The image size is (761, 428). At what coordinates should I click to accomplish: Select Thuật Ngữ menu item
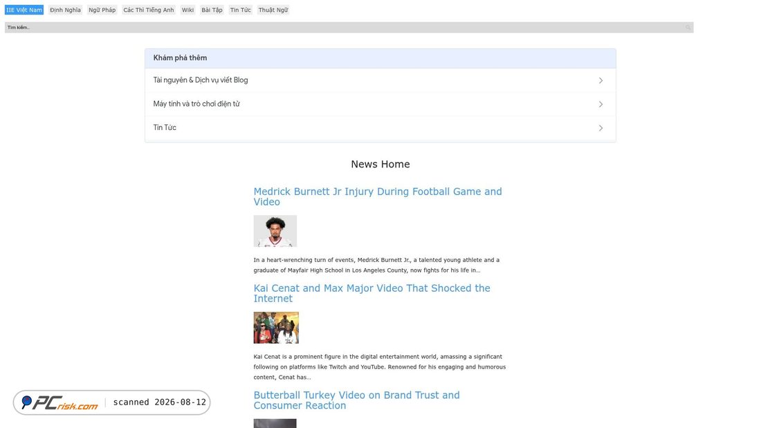(273, 10)
